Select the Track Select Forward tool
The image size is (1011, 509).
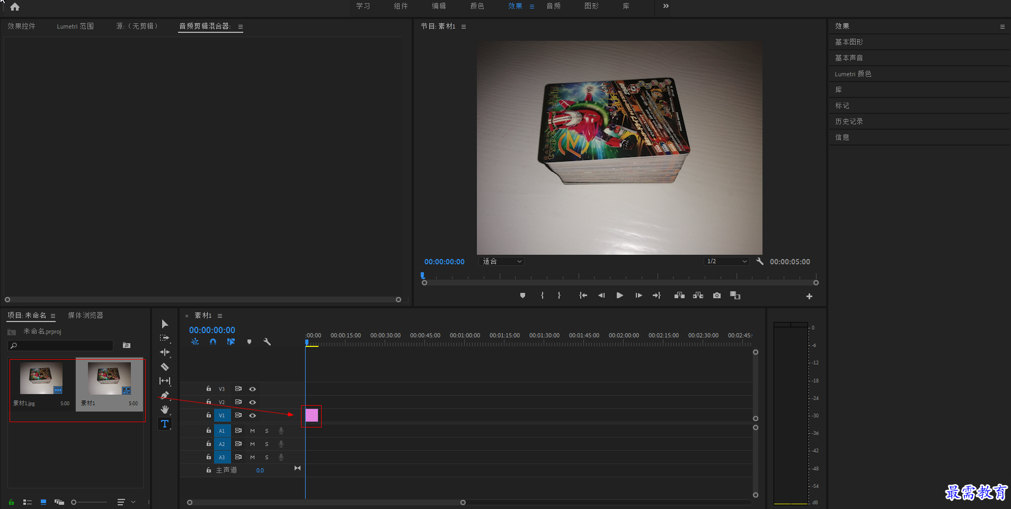point(165,338)
